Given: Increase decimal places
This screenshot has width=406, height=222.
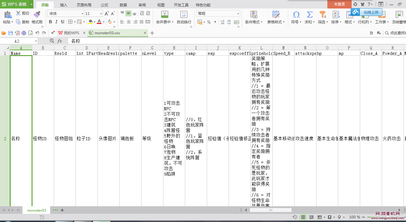Looking at the screenshot, I should [223, 22].
